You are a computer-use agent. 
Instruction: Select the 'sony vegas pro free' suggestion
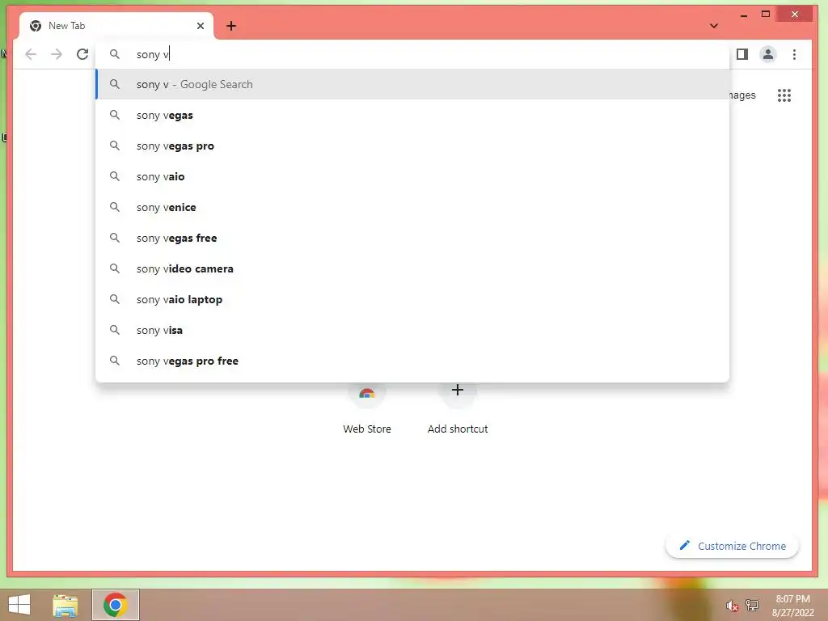[412, 361]
